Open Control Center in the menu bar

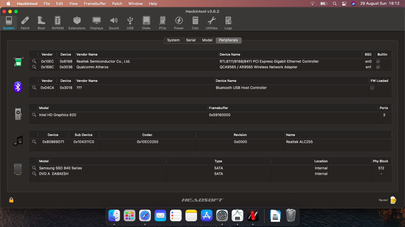pos(344,4)
